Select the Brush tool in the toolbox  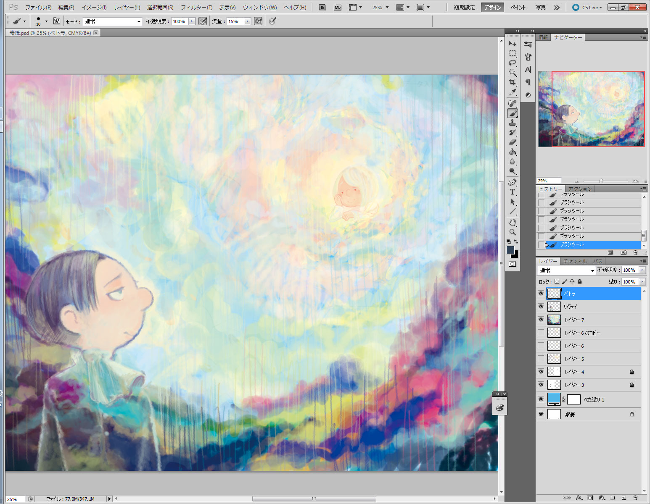[513, 113]
